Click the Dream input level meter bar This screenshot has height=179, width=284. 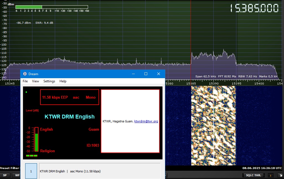pos(37,139)
